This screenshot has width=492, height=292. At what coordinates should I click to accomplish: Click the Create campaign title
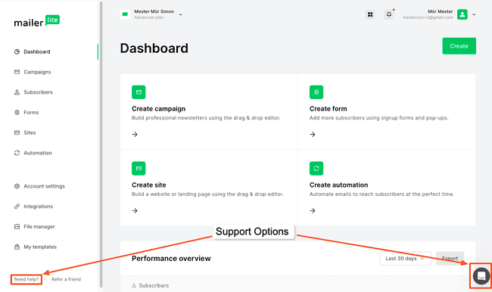coord(158,109)
